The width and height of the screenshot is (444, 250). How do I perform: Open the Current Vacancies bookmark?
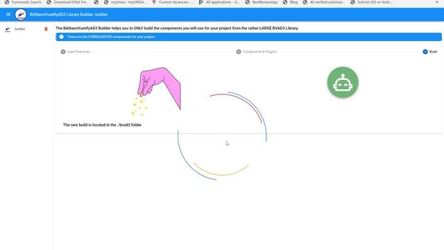[173, 2]
